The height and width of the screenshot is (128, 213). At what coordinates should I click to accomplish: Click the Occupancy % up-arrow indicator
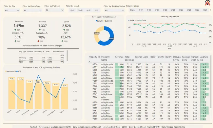[x=15, y=41]
